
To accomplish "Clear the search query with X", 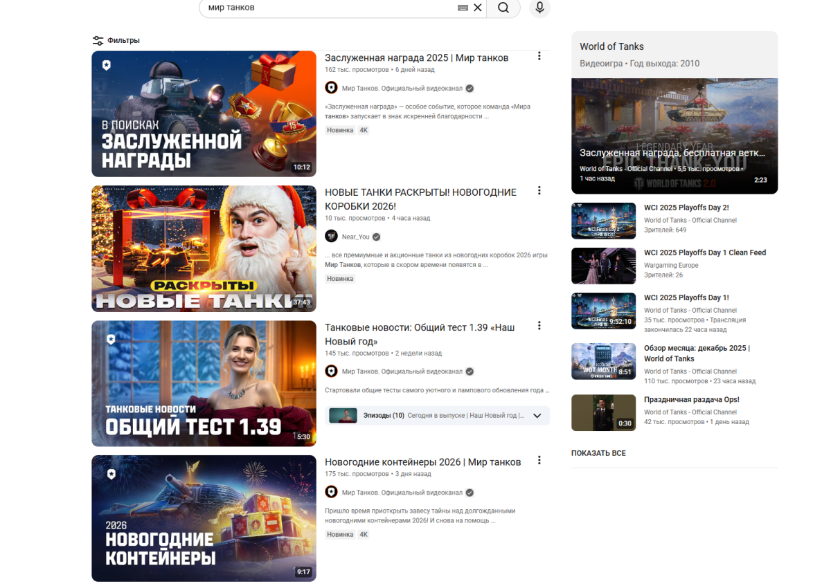I will [x=477, y=8].
